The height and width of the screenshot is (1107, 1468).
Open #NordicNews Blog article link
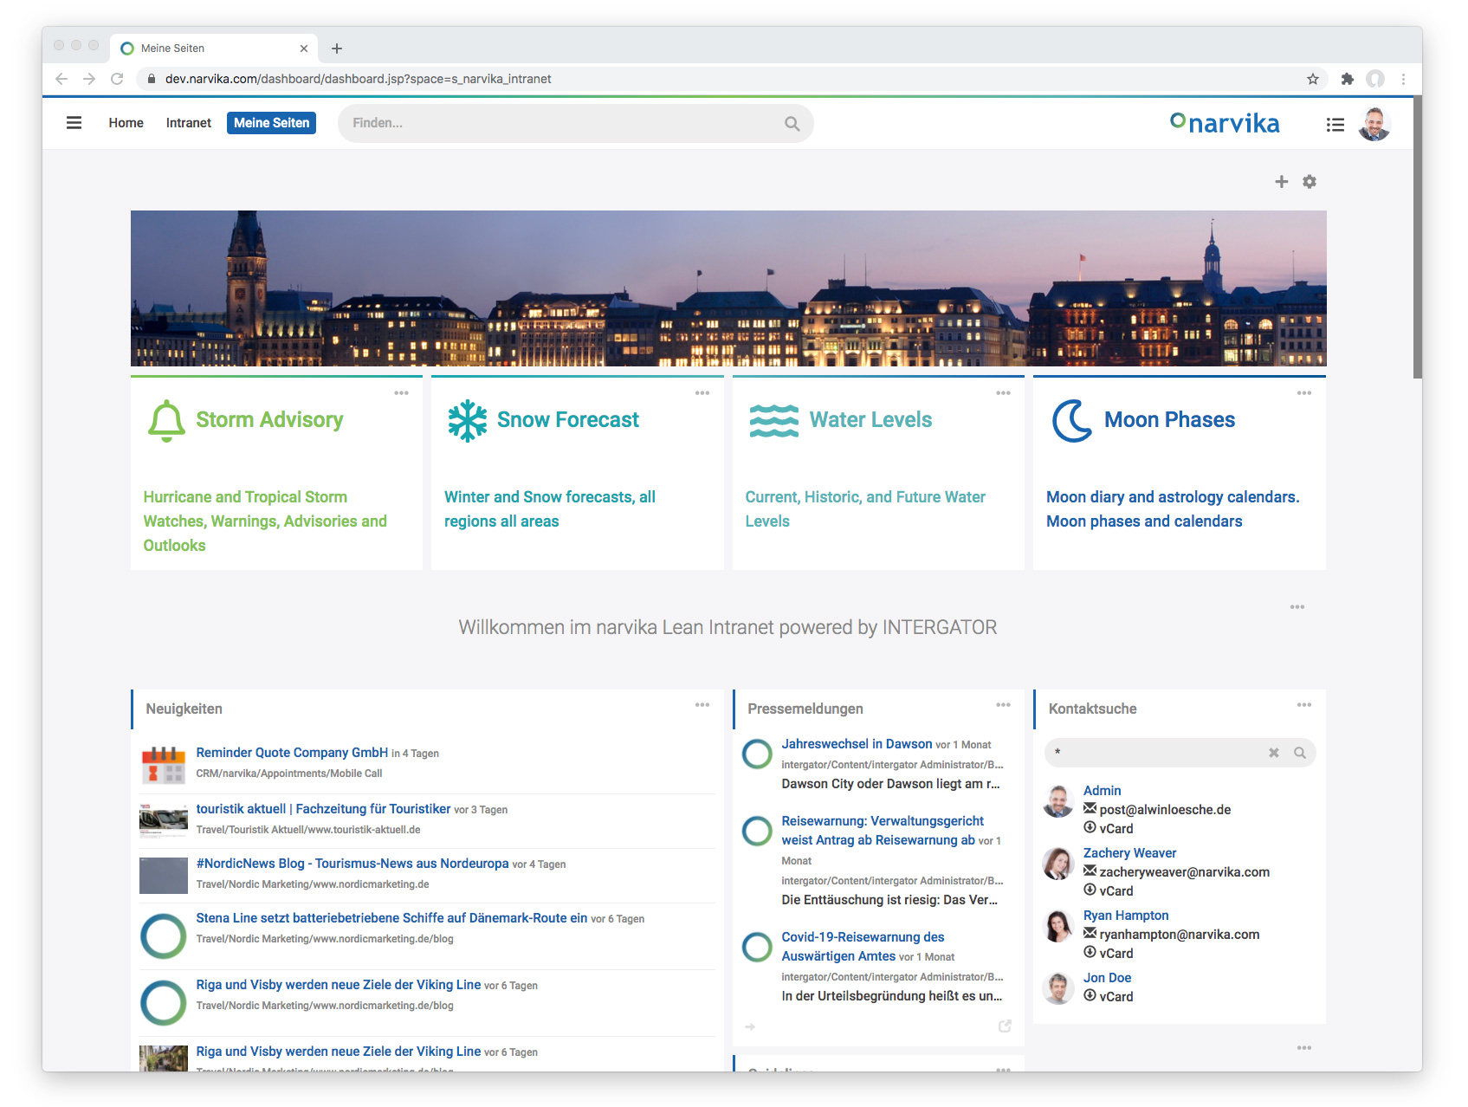click(352, 864)
